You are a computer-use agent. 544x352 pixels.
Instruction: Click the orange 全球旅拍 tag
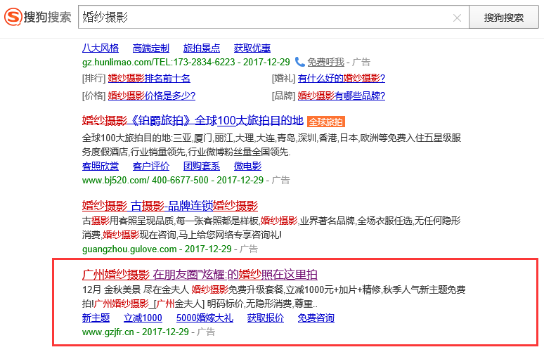pos(330,121)
